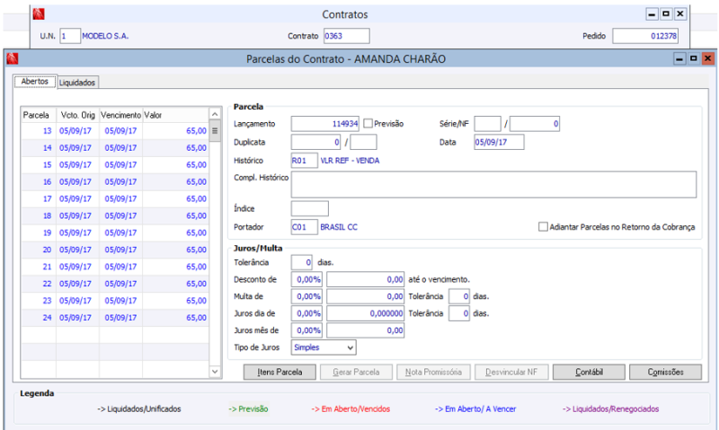Check Adiantar Parcelas no Retorno da Cobrança

tap(543, 227)
